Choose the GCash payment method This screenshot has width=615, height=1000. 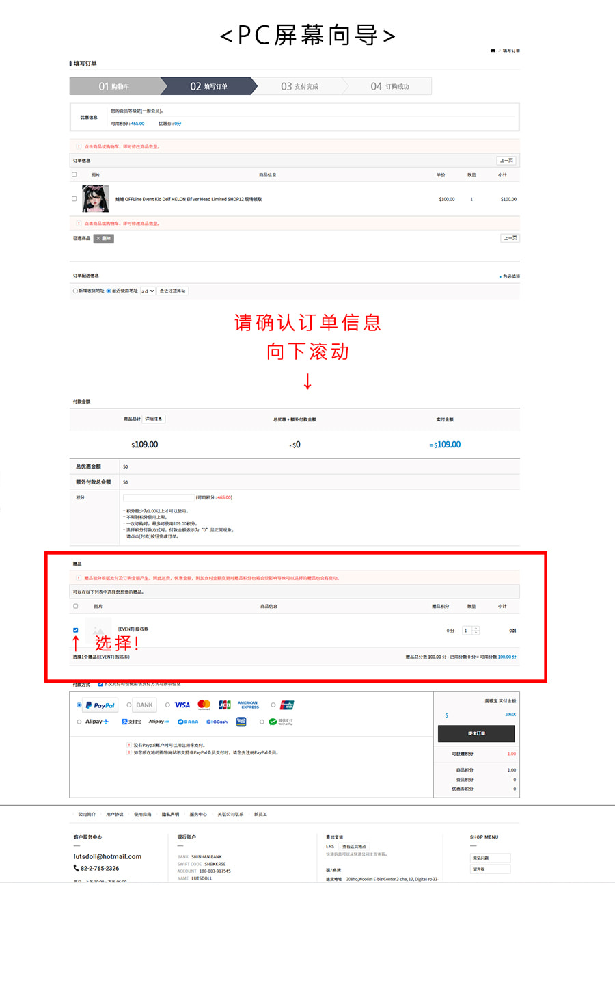point(217,722)
